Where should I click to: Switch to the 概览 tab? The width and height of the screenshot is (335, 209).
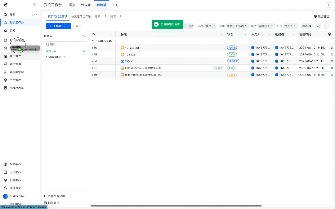72,5
